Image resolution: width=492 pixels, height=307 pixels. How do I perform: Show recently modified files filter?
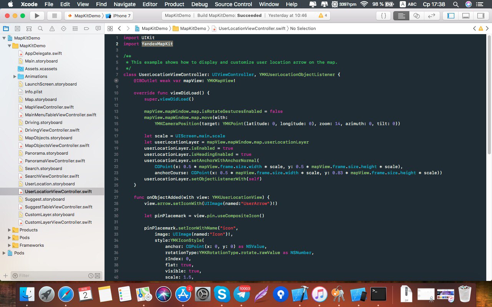coord(91,276)
